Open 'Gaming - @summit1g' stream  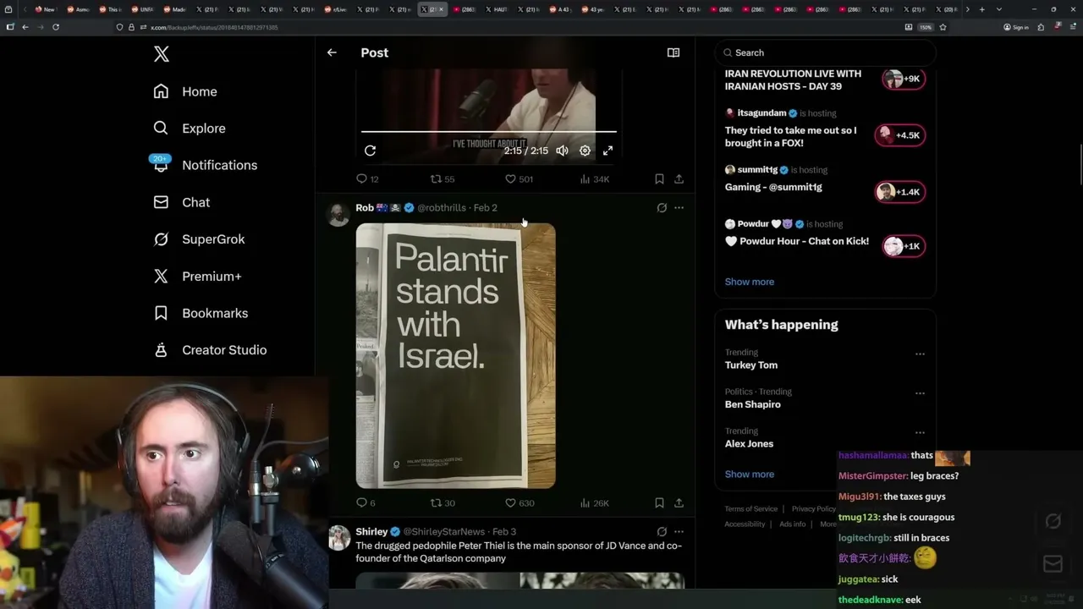pyautogui.click(x=773, y=187)
